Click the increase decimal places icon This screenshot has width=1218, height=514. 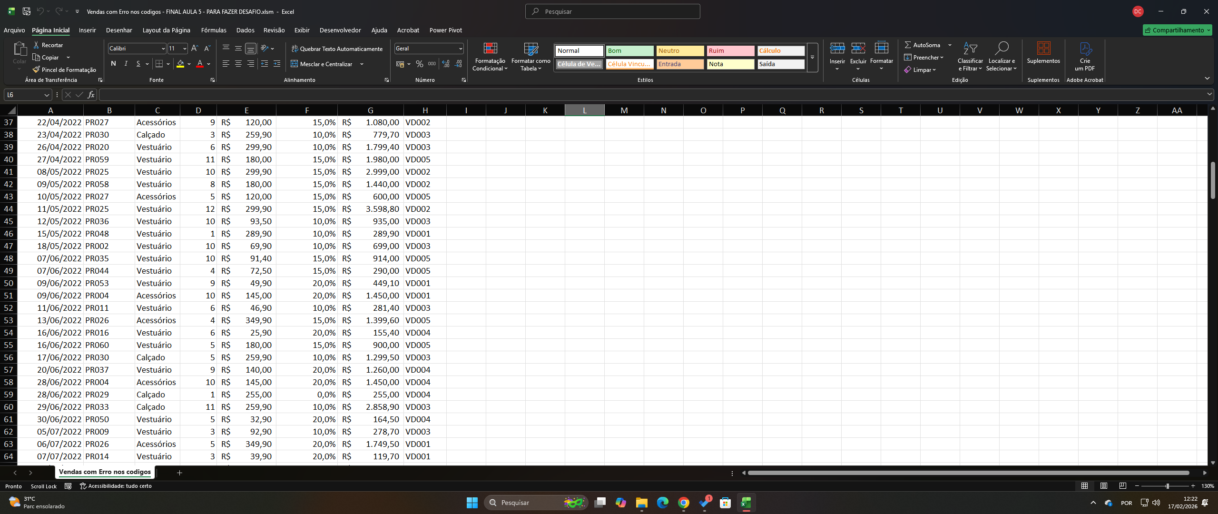coord(446,64)
